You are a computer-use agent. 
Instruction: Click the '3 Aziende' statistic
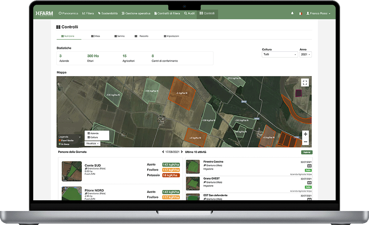pyautogui.click(x=64, y=58)
